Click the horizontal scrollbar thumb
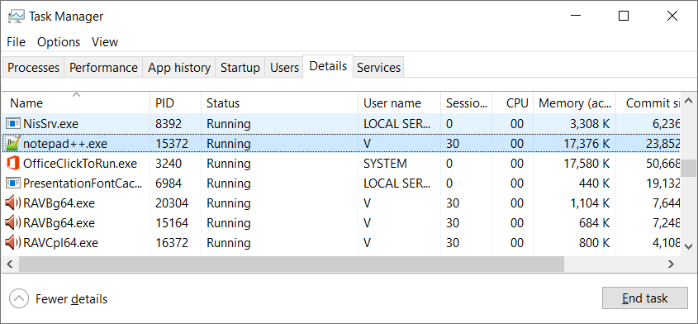 pos(291,264)
